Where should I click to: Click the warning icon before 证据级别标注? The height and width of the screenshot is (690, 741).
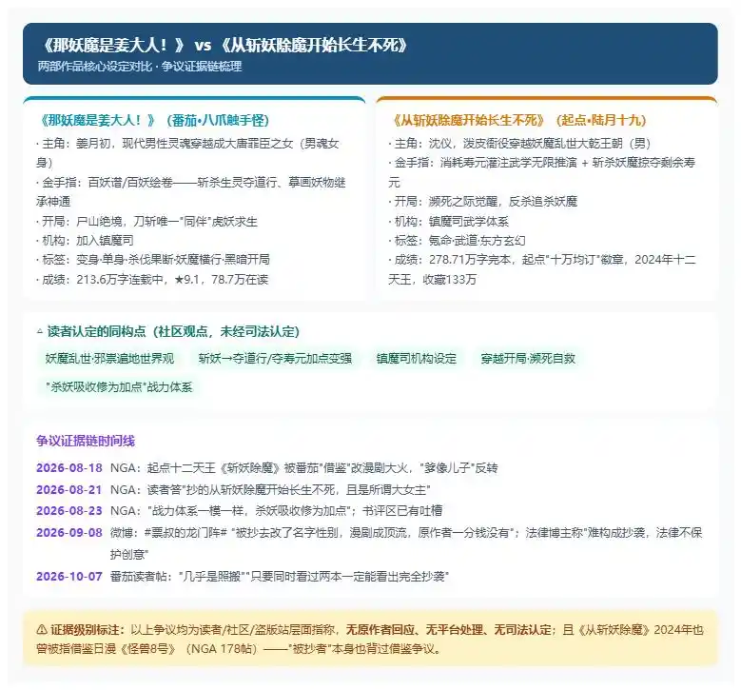[x=42, y=630]
